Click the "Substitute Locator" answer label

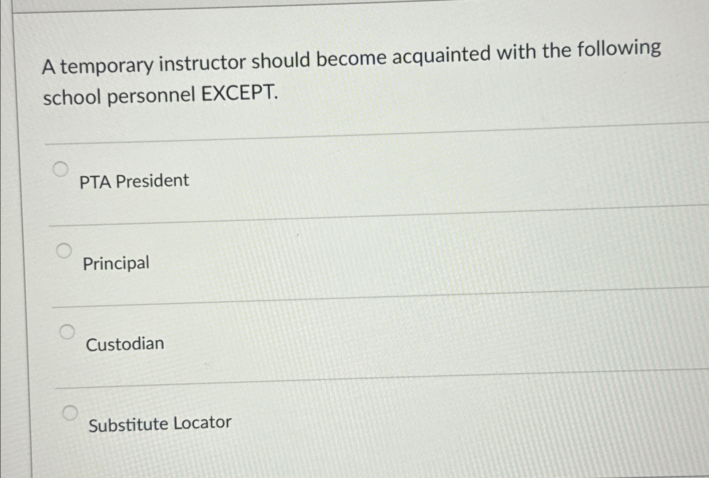[x=160, y=424]
